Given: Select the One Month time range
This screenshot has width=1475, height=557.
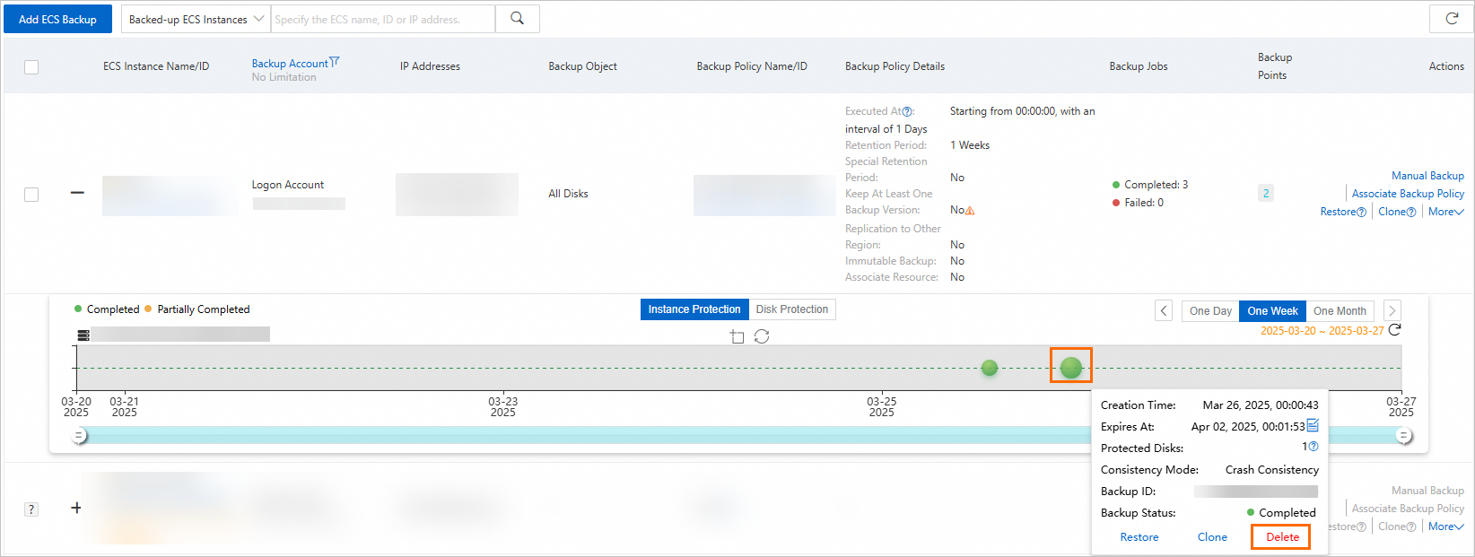Looking at the screenshot, I should 1340,311.
